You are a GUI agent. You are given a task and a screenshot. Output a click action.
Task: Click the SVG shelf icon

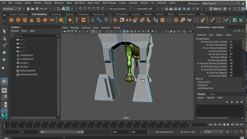(83, 20)
